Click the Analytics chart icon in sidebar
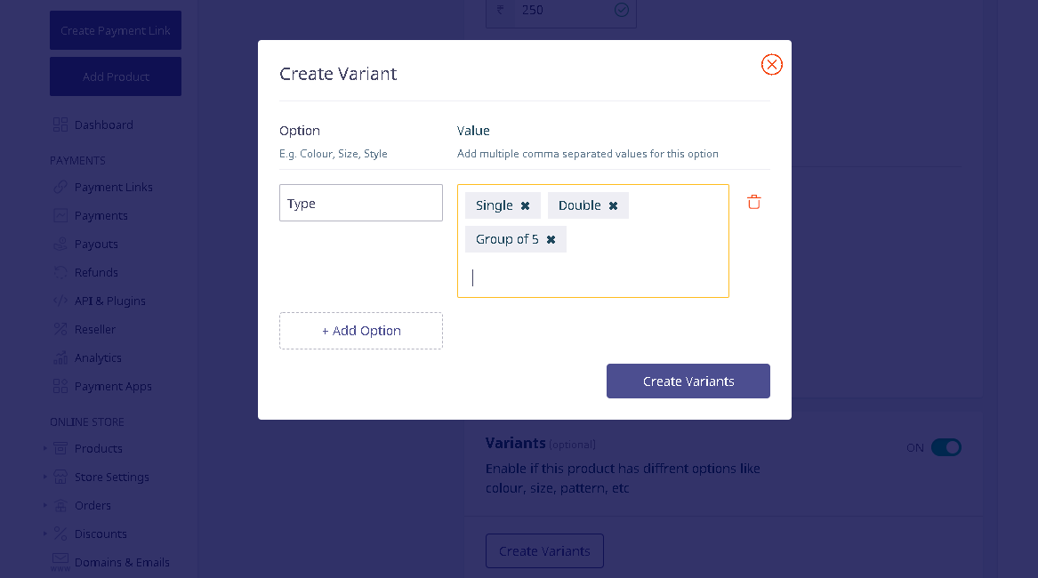The width and height of the screenshot is (1038, 578). pos(60,357)
